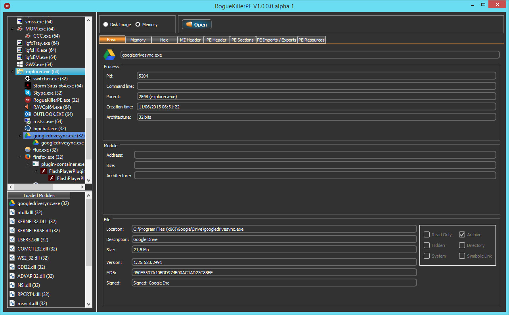
Task: Switch to the Memory tab
Action: click(x=138, y=40)
